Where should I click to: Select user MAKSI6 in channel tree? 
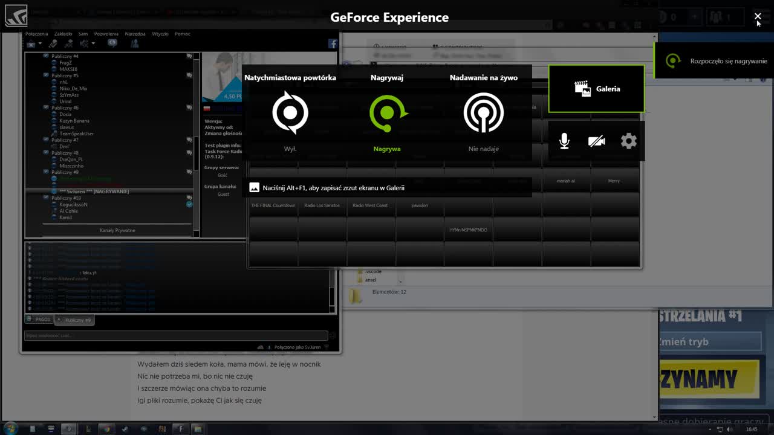(x=68, y=69)
